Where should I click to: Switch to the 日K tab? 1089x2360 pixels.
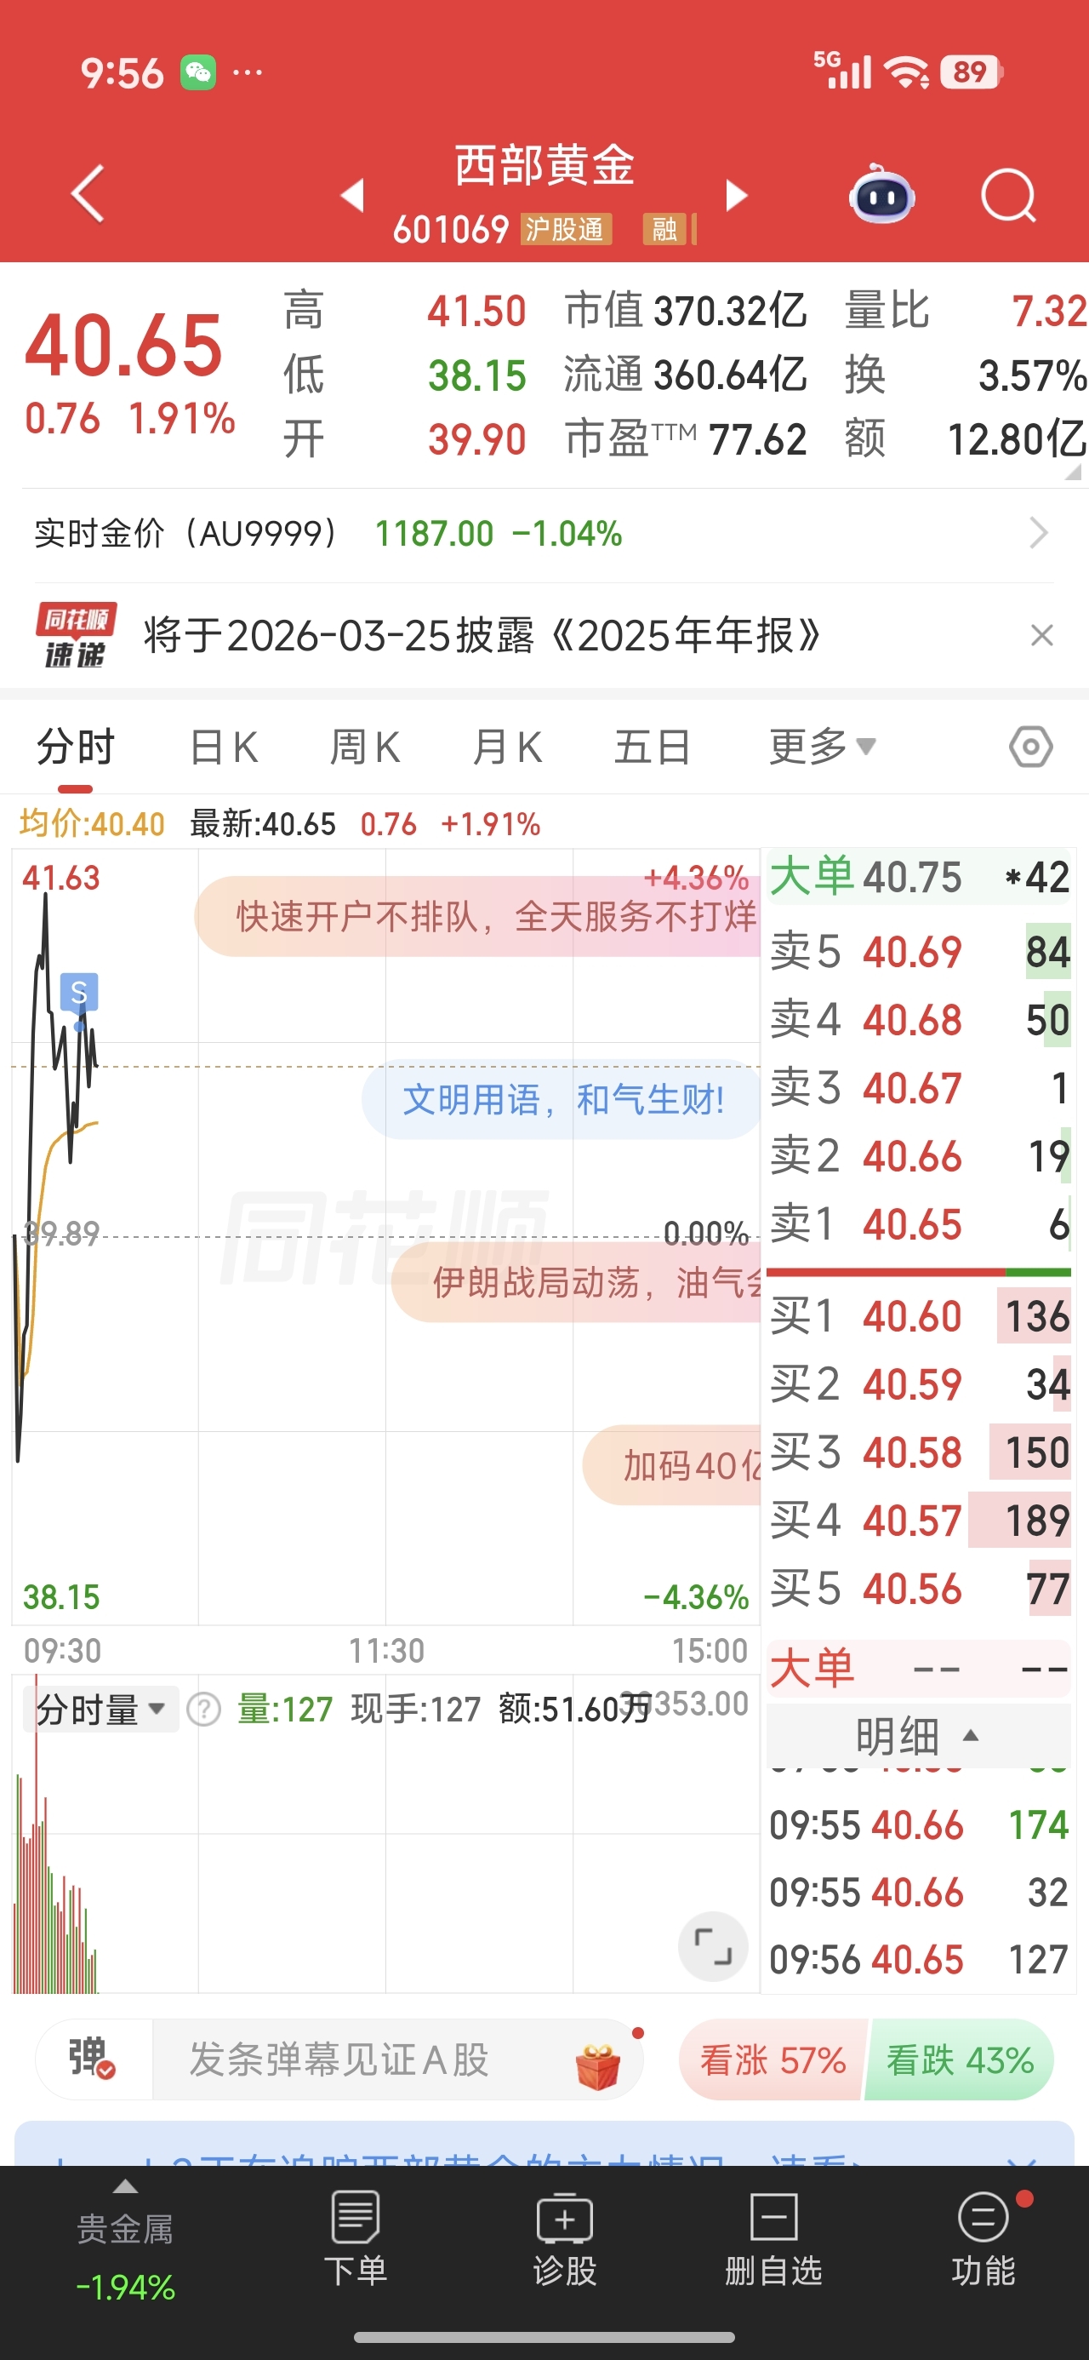click(x=224, y=747)
